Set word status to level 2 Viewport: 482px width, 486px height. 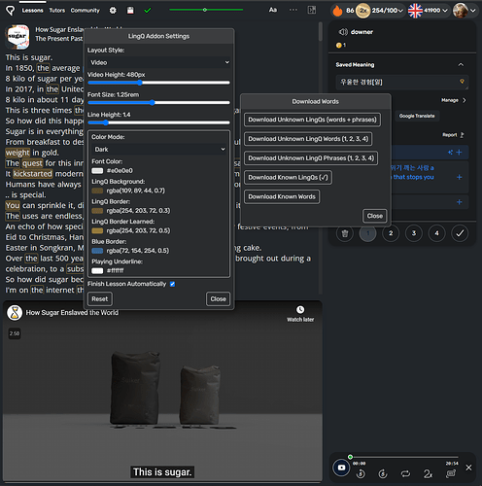click(x=391, y=233)
